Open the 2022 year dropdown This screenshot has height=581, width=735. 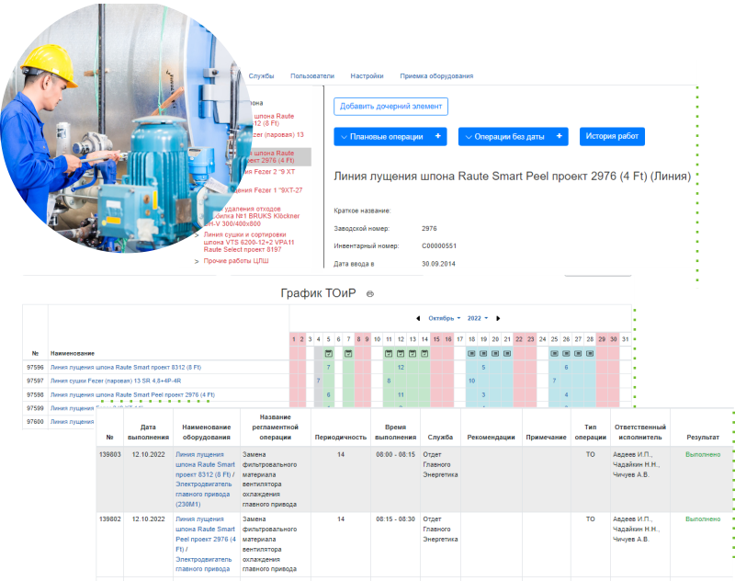pos(477,318)
